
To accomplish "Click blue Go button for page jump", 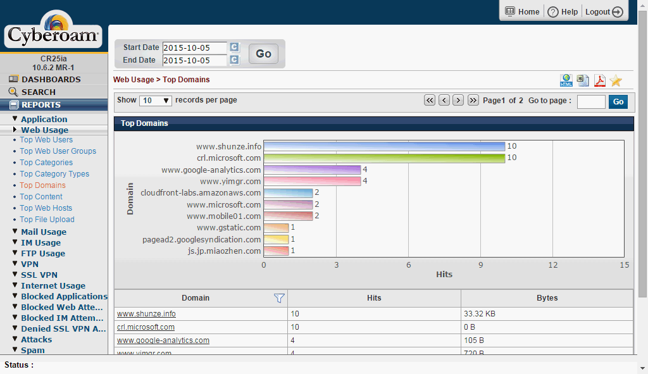I will pyautogui.click(x=618, y=102).
